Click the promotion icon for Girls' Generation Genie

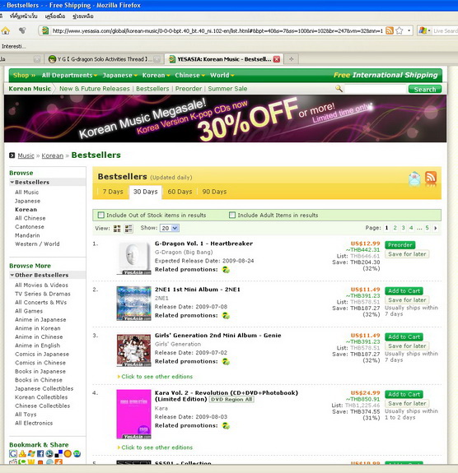tap(226, 361)
